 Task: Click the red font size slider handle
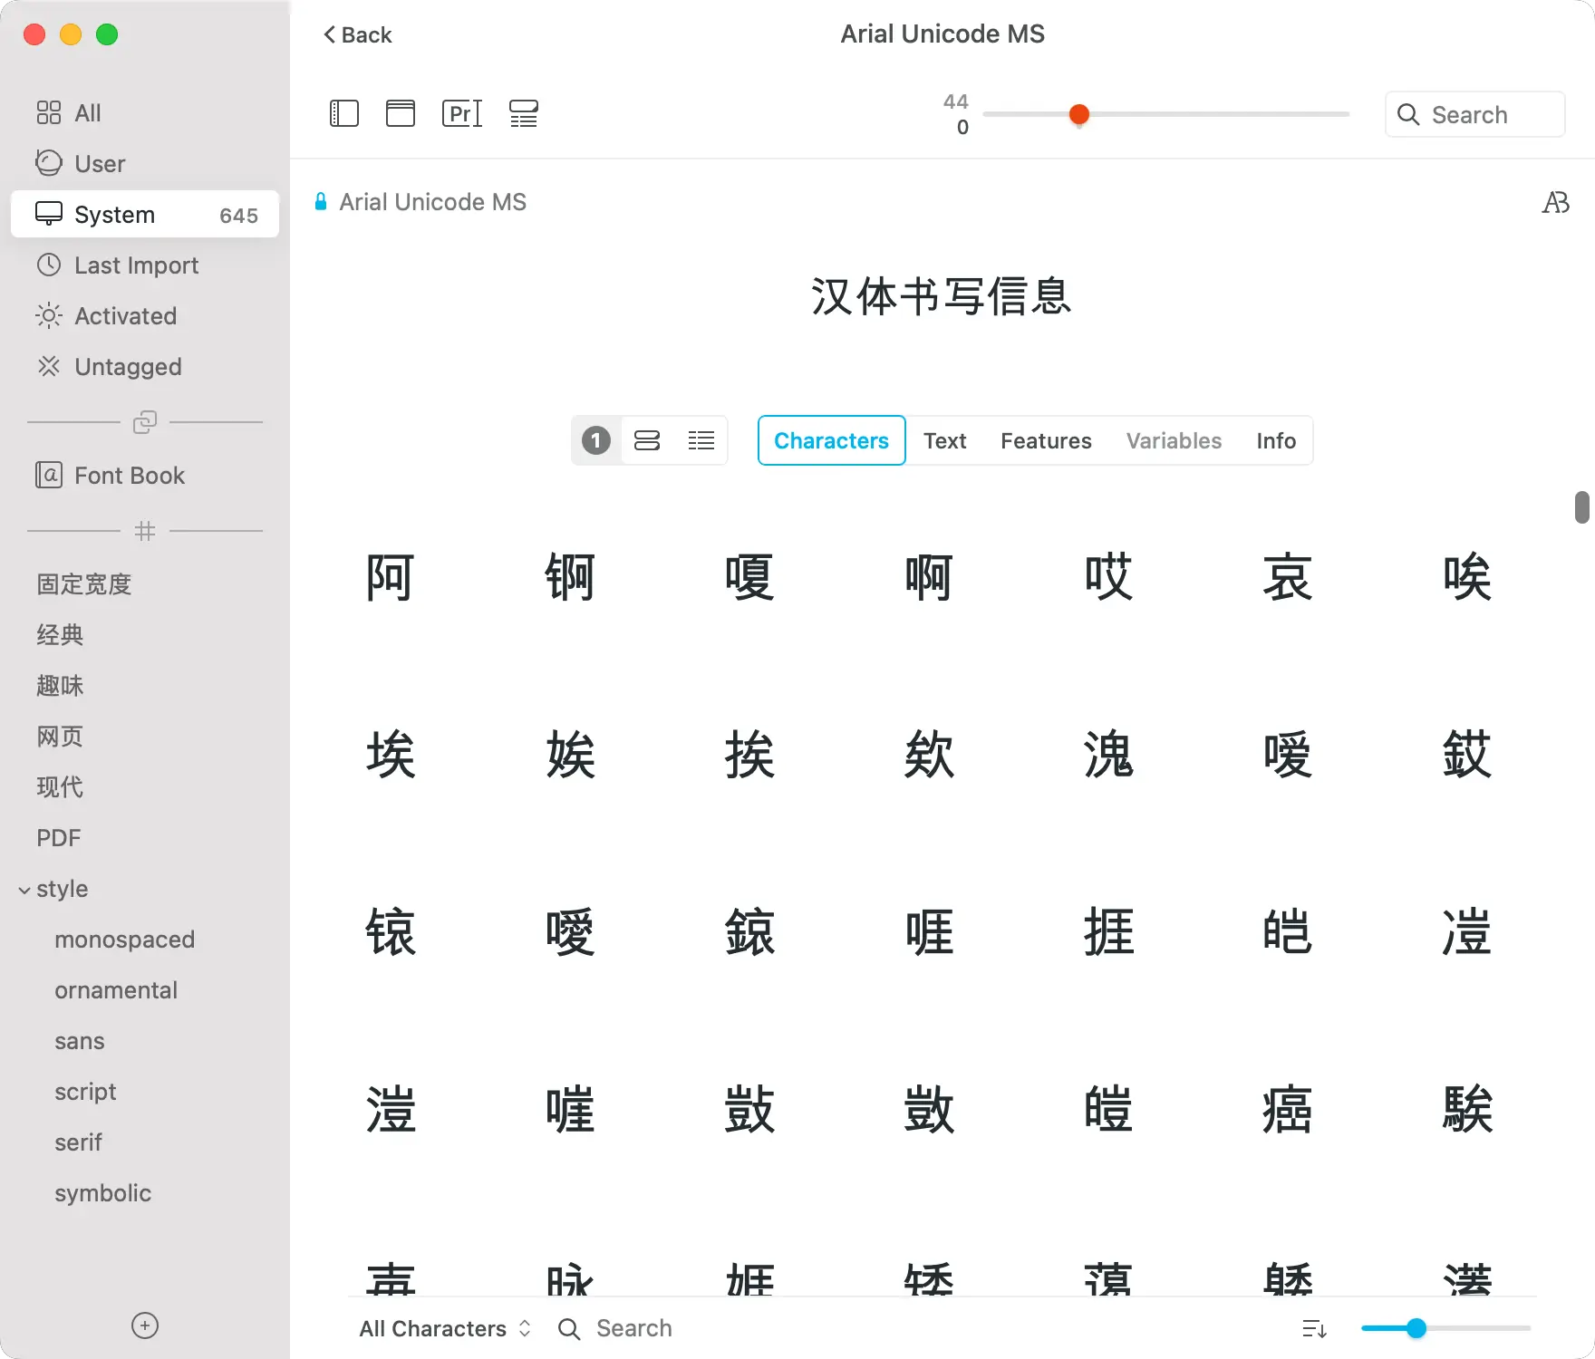[x=1078, y=114]
